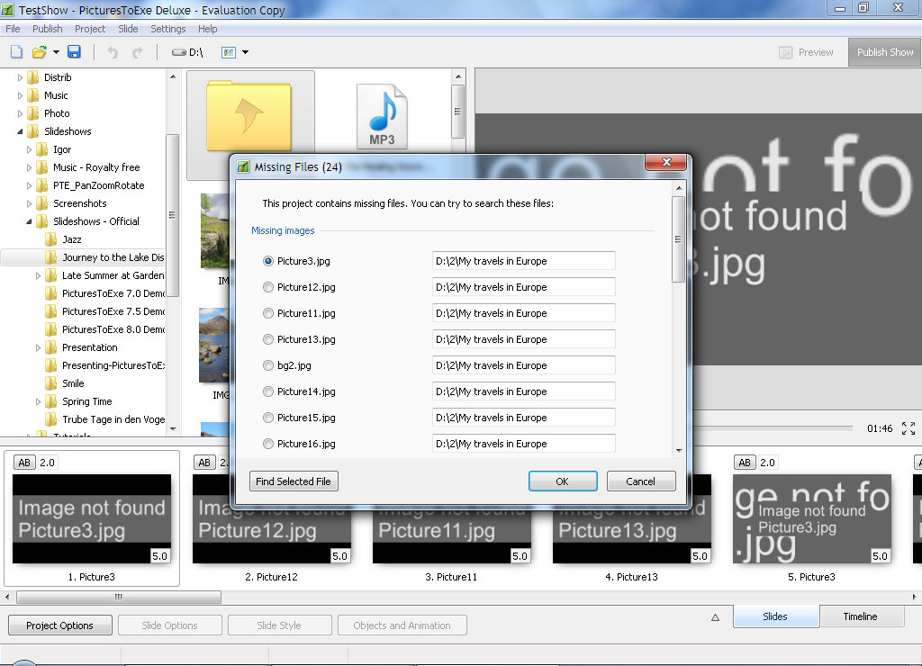The image size is (922, 666).
Task: Click OK in Missing Files dialog
Action: 563,481
